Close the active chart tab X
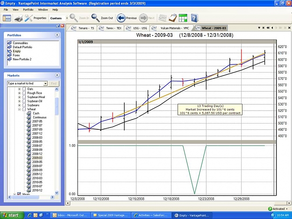 [x=289, y=28]
